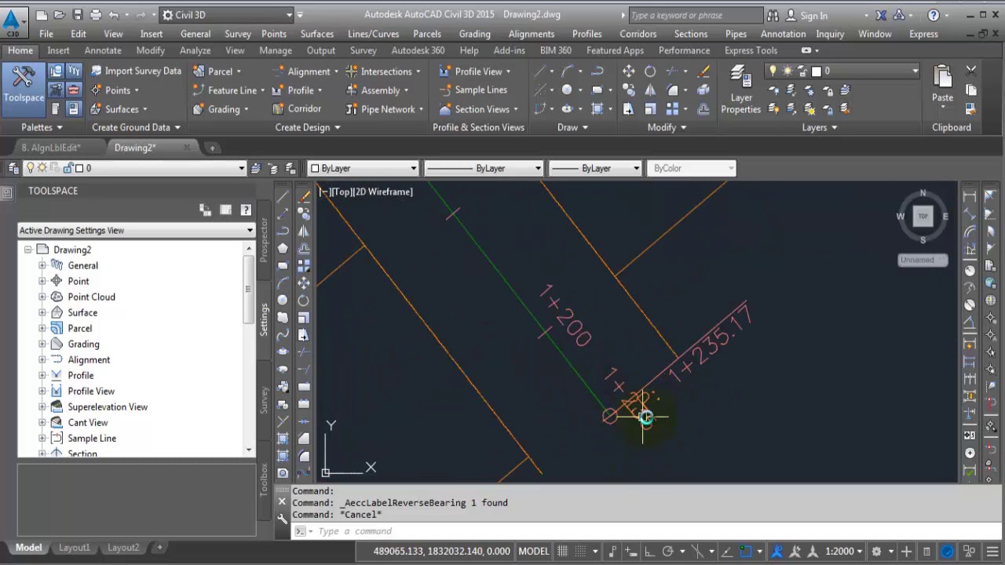This screenshot has width=1005, height=565.
Task: Toggle polar tracking in status bar
Action: point(668,551)
